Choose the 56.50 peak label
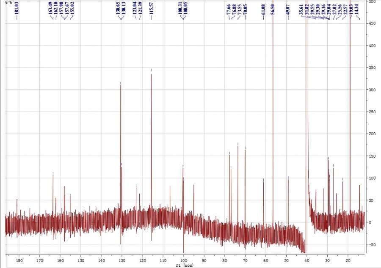 (273, 9)
